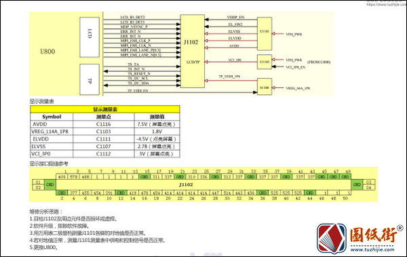This screenshot has width=407, height=257.
Task: Click the yellow table title header
Action: [x=105, y=109]
